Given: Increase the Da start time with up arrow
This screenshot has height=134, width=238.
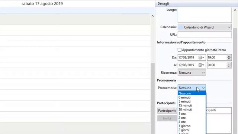Looking at the screenshot, I should (x=229, y=56).
